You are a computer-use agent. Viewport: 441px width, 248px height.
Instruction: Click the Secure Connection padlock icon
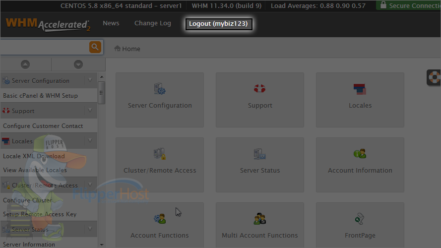click(x=383, y=5)
